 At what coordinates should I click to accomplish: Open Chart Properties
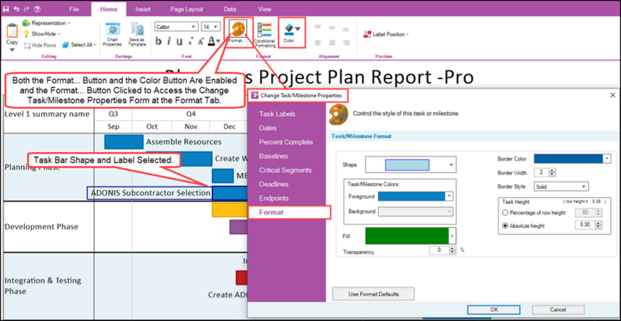click(x=113, y=35)
